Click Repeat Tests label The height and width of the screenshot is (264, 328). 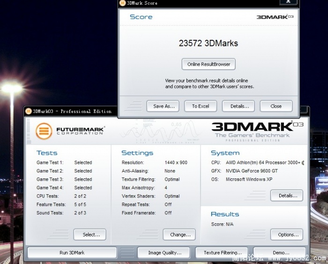click(135, 204)
